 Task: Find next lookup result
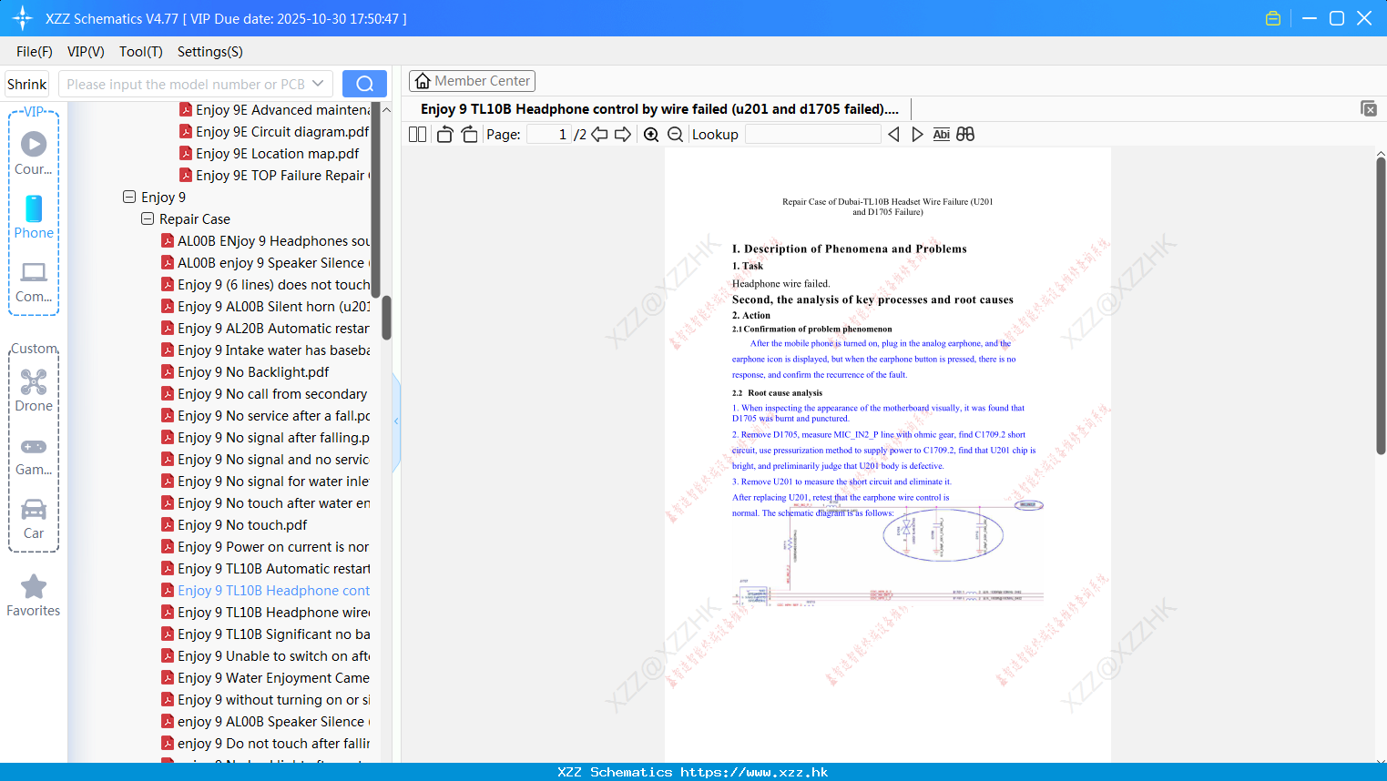[x=917, y=134]
